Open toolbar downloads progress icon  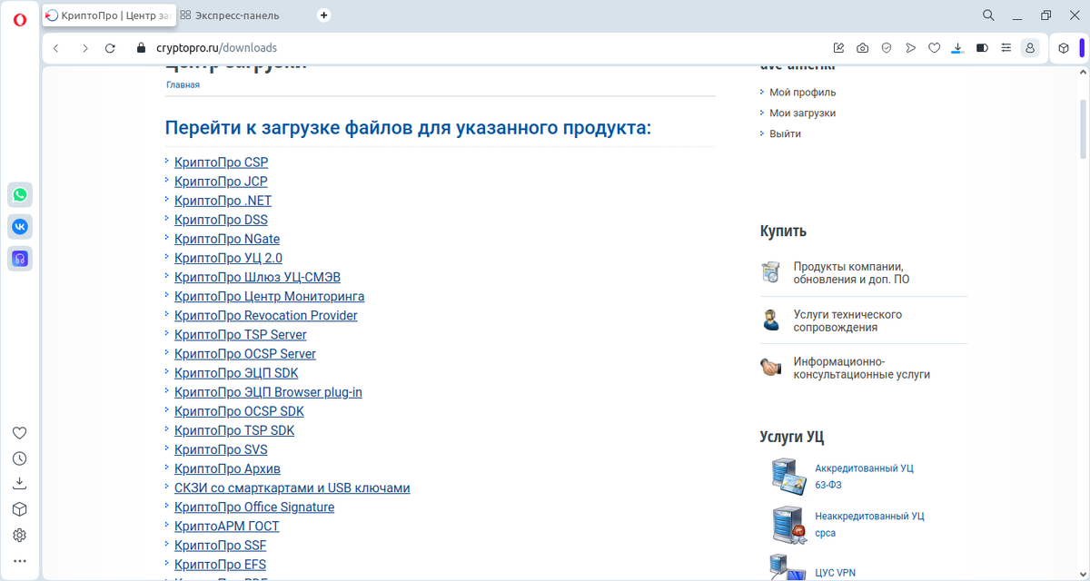(x=957, y=48)
